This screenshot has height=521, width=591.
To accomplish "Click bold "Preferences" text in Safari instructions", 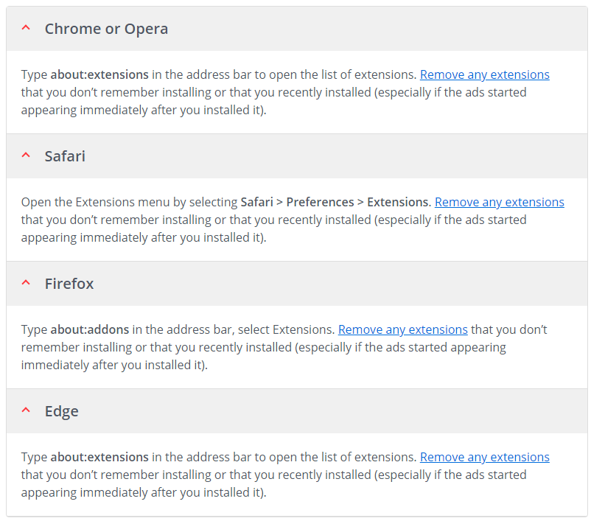I will tap(320, 202).
